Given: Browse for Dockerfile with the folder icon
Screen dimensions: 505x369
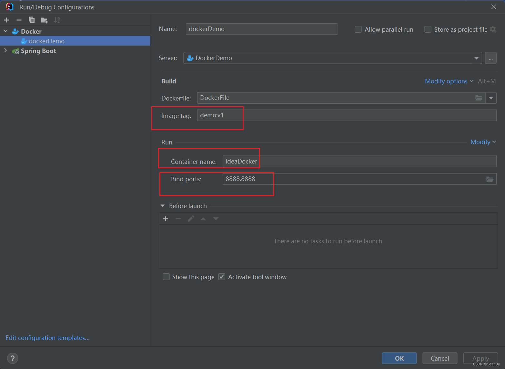Looking at the screenshot, I should [x=479, y=98].
